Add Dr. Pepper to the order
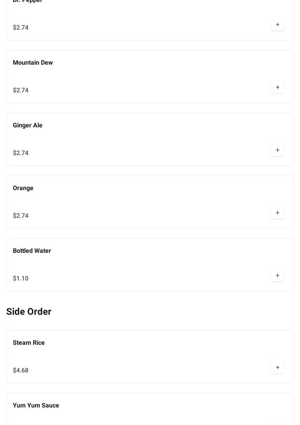Screen dimensions: 300x425 [x=277, y=25]
